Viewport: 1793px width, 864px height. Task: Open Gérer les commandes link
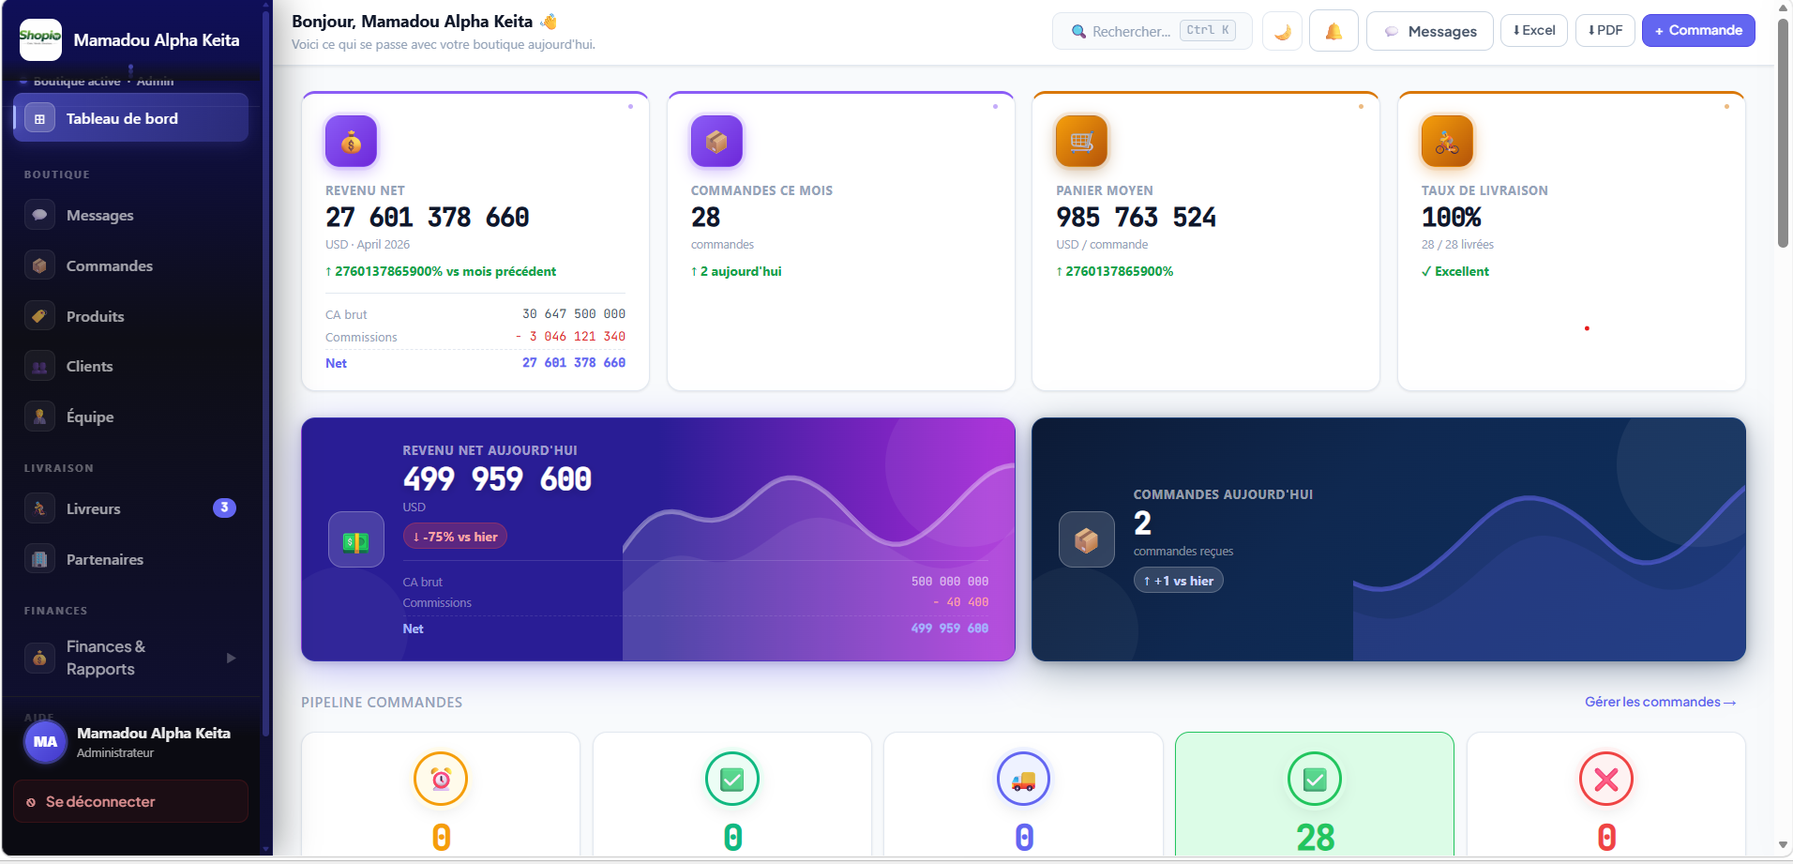click(x=1660, y=702)
